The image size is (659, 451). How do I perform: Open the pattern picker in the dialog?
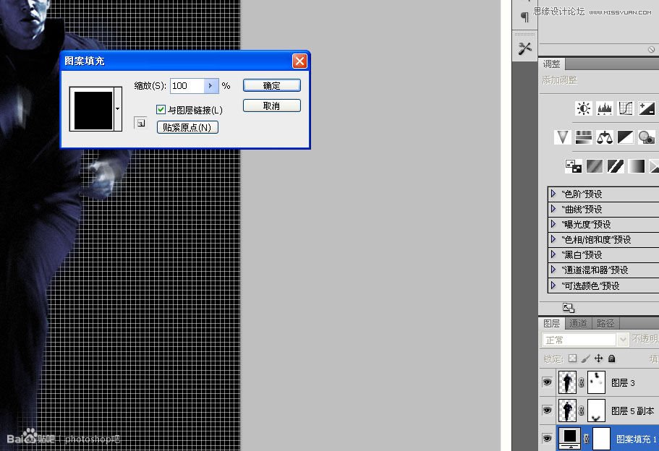pyautogui.click(x=116, y=110)
